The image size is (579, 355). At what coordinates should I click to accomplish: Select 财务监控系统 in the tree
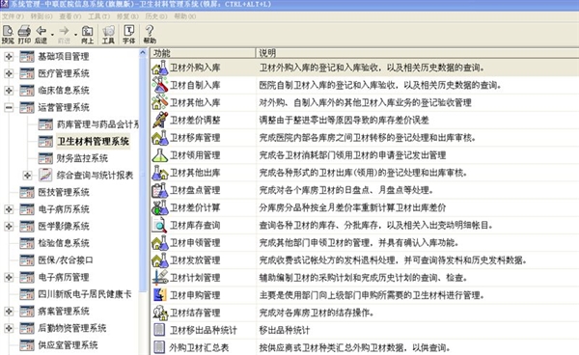click(82, 158)
